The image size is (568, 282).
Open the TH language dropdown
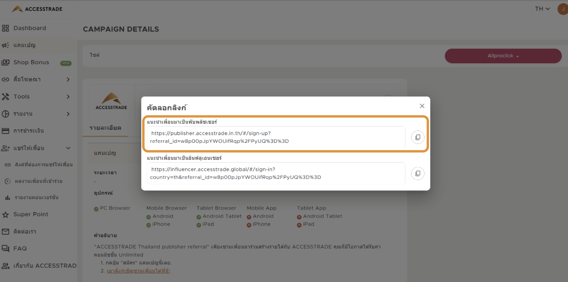(542, 9)
